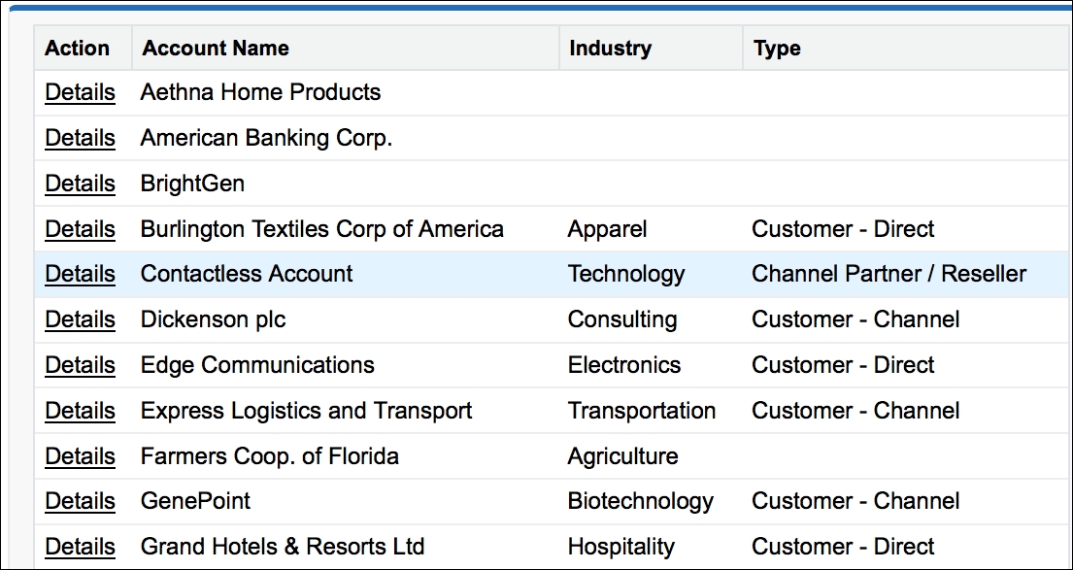Open Details for Burlington Textiles Corp
1073x570 pixels.
coord(80,230)
